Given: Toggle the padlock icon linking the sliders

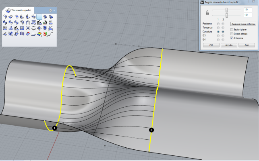Looking at the screenshot, I should [x=207, y=12].
